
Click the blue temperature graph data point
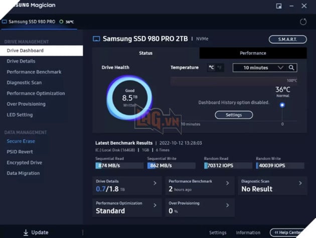(x=282, y=105)
